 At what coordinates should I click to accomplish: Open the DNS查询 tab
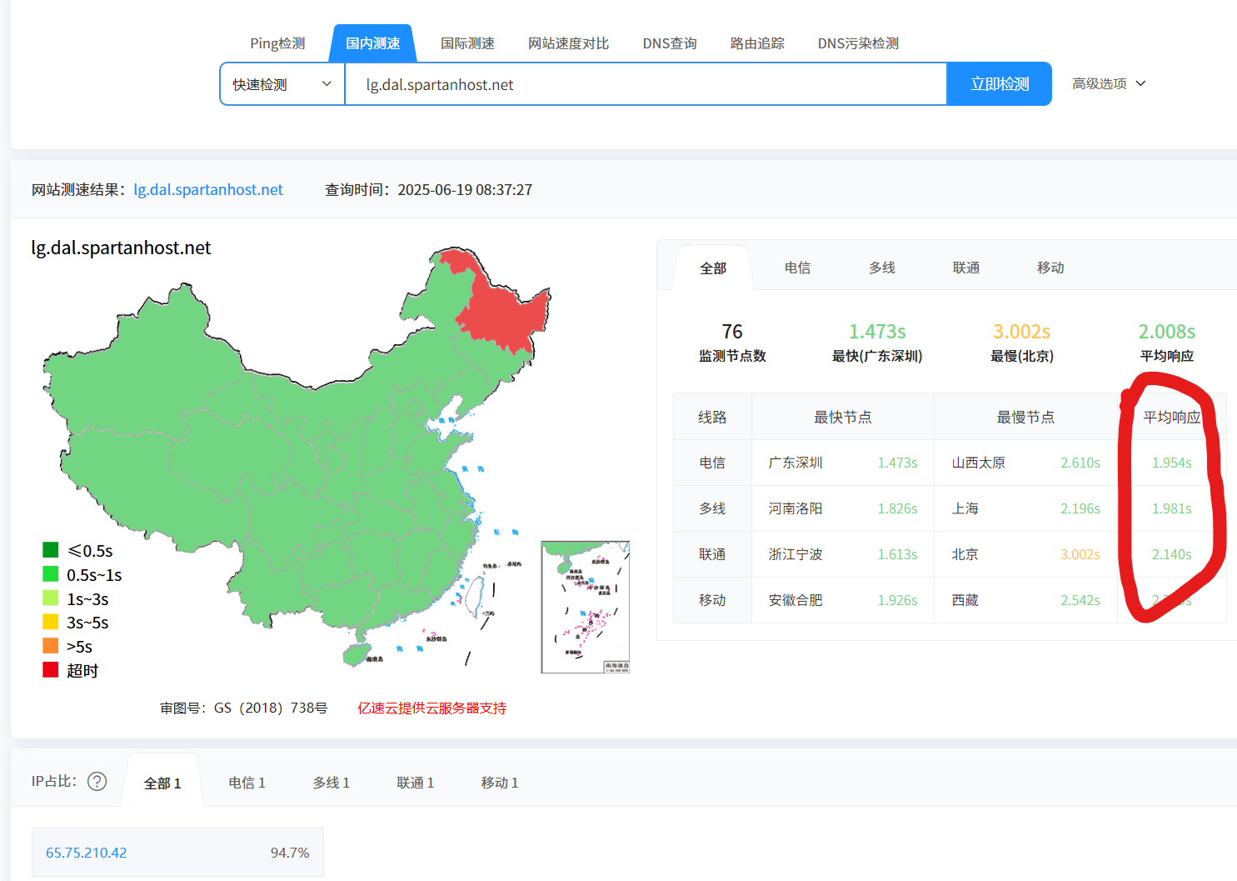[x=670, y=43]
